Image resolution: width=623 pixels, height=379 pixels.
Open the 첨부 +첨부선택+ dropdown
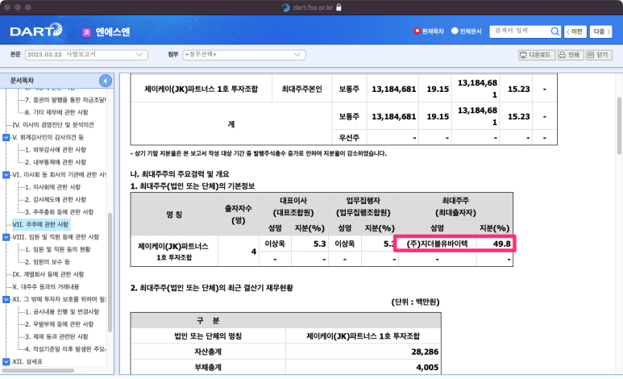(243, 55)
